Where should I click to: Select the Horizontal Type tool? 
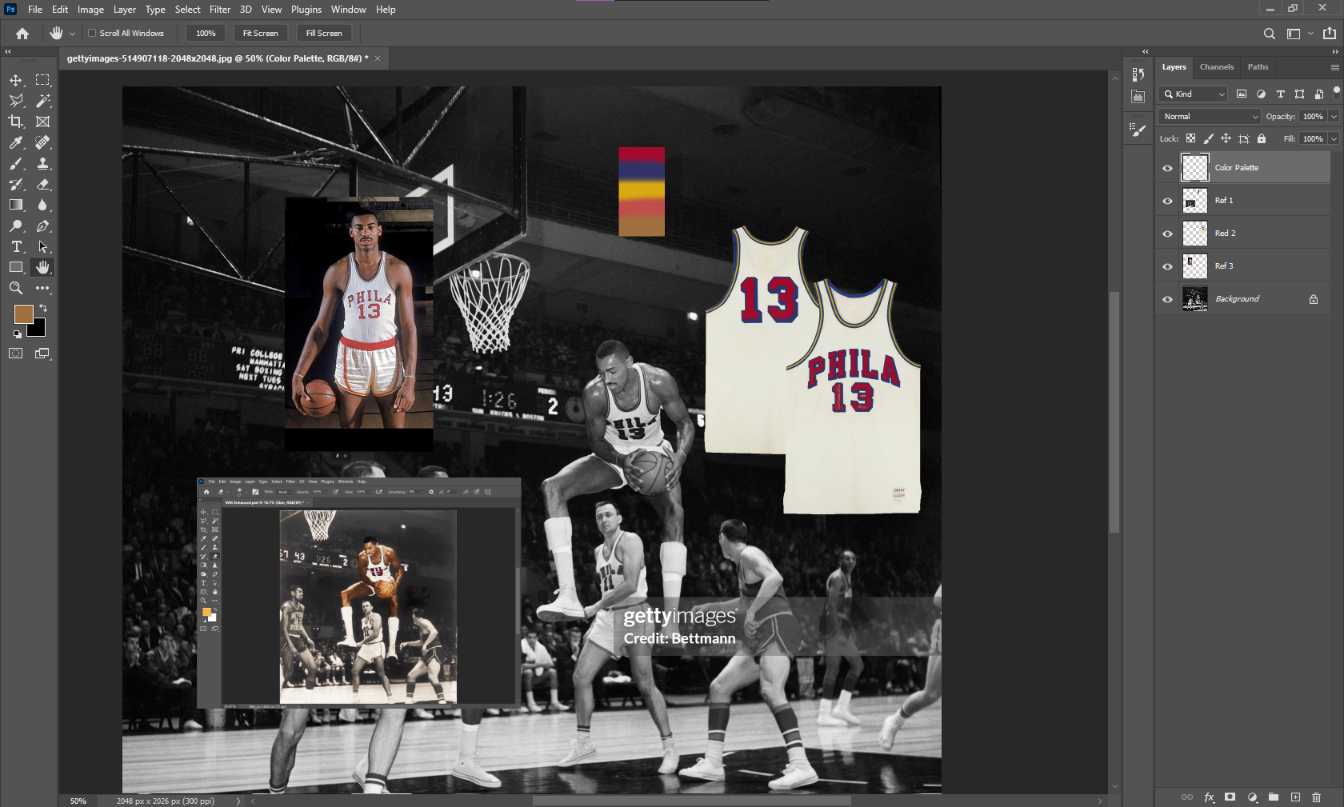click(16, 246)
